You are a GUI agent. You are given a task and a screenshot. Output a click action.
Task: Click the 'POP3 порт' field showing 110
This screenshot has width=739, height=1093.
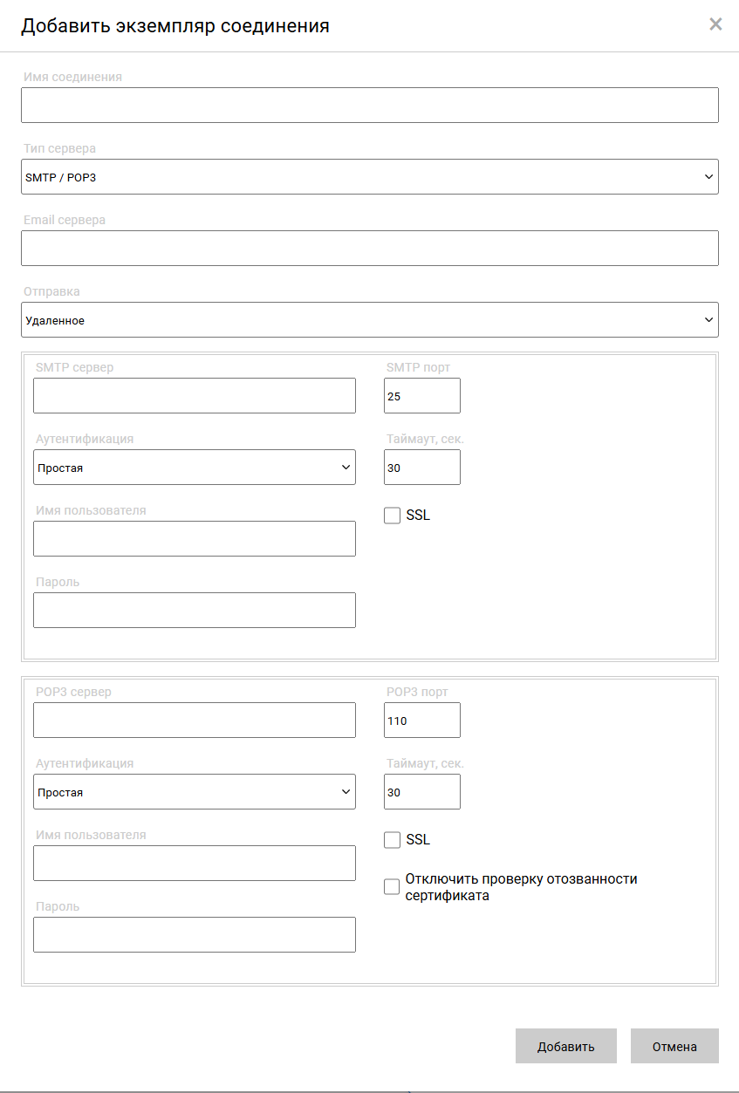(421, 720)
